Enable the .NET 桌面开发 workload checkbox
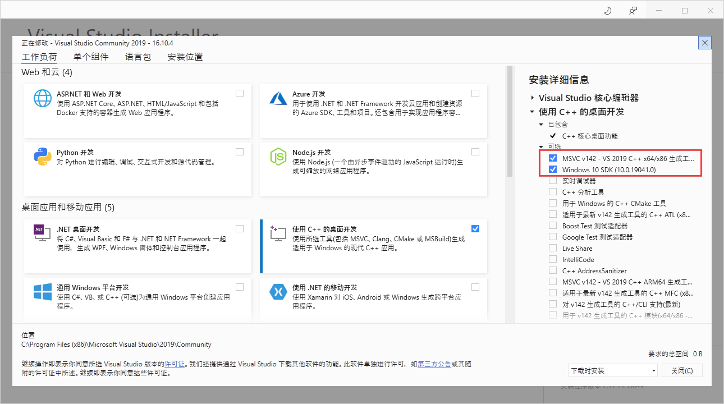The height and width of the screenshot is (404, 724). pos(240,229)
